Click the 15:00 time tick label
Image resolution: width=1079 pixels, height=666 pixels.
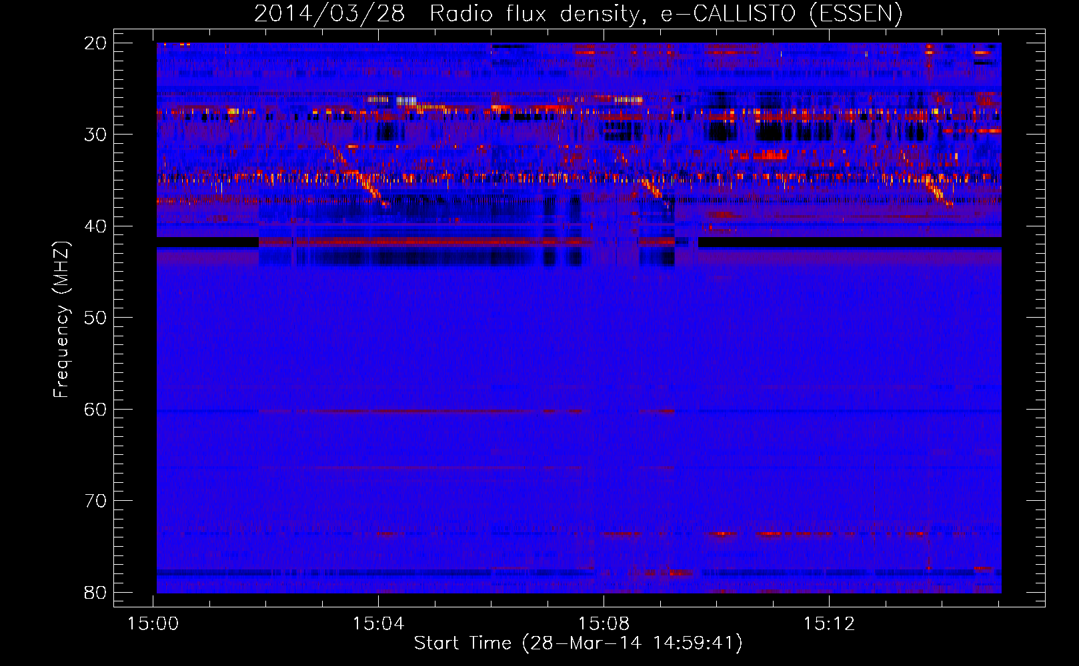154,624
